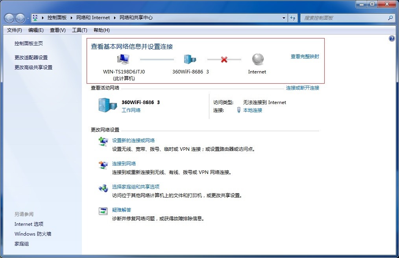Open the 本地连接 link
Screen dimensions: 399x258
tap(253, 110)
